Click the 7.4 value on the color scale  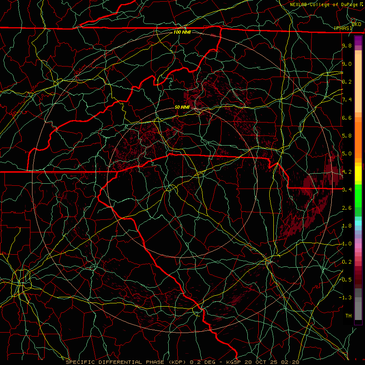347,100
